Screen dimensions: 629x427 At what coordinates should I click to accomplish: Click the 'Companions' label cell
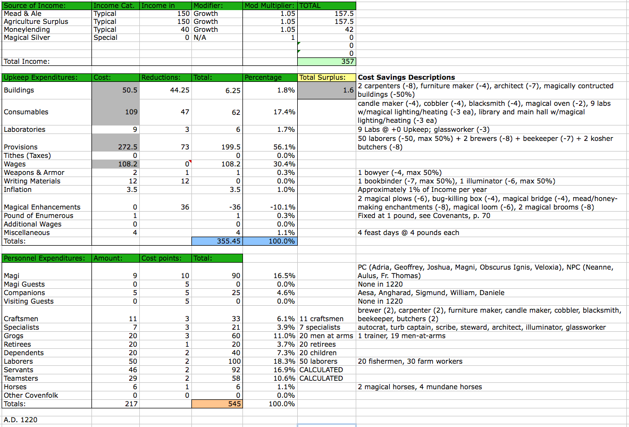47,293
